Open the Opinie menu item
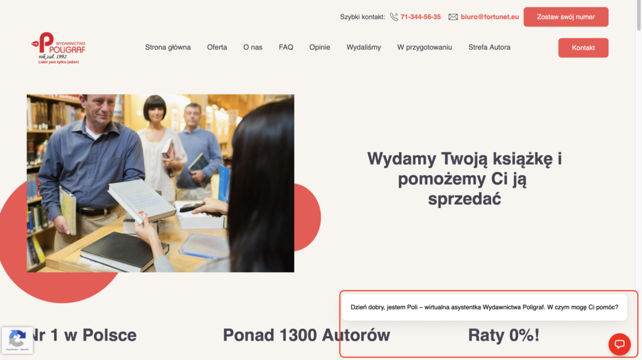The image size is (642, 360). tap(320, 48)
